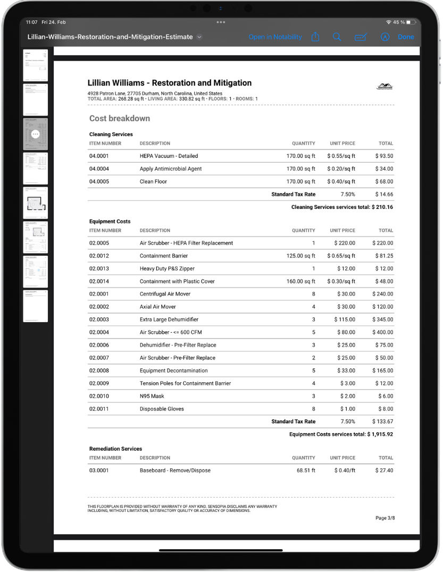Select document title Lillian Williams - Restoration and Mitigation
Screen dimensions: 443x572
click(x=169, y=83)
